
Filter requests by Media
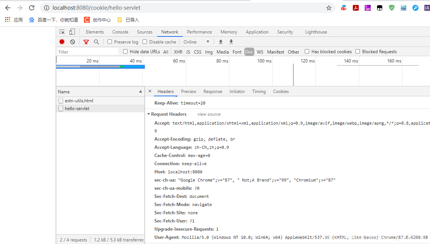(x=222, y=52)
